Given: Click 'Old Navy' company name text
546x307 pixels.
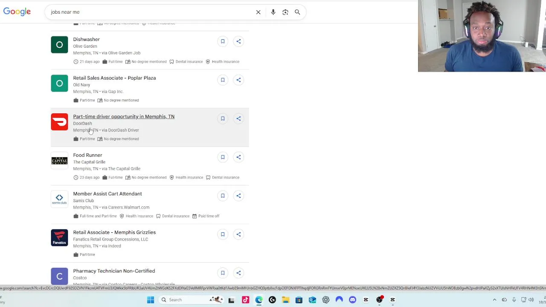Looking at the screenshot, I should coord(81,85).
